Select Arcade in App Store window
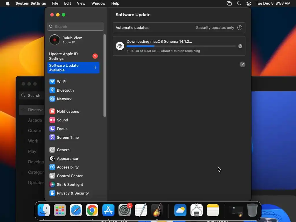Image resolution: width=296 pixels, height=222 pixels. tap(35, 120)
